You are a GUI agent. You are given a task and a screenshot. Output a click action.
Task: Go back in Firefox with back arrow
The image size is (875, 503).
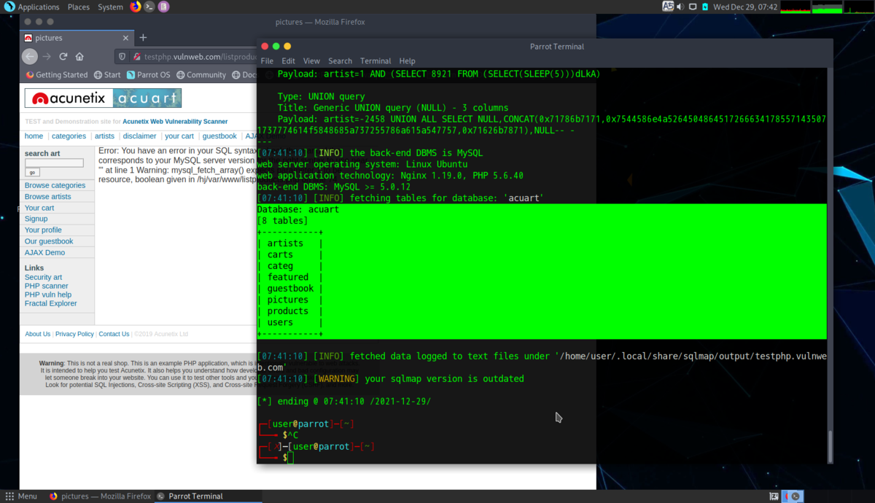[30, 56]
